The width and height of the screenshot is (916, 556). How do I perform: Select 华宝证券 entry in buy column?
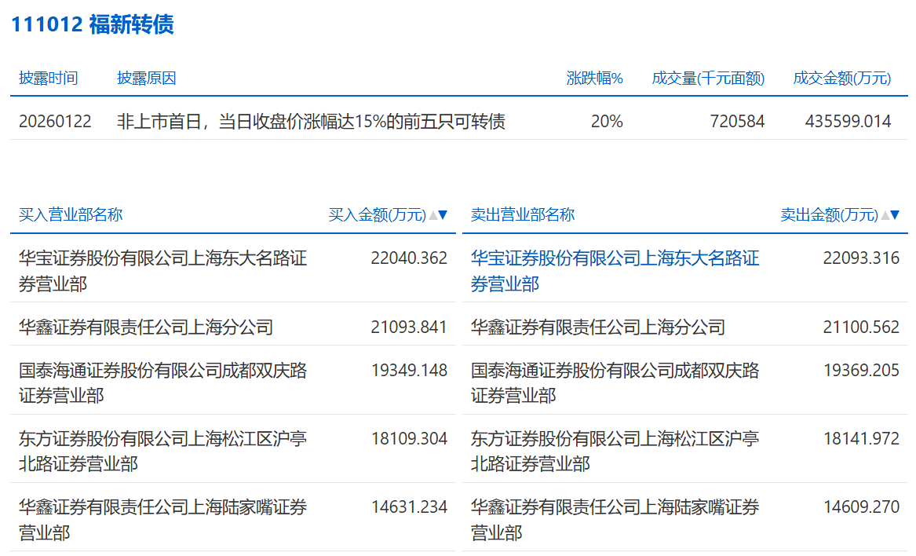(162, 270)
